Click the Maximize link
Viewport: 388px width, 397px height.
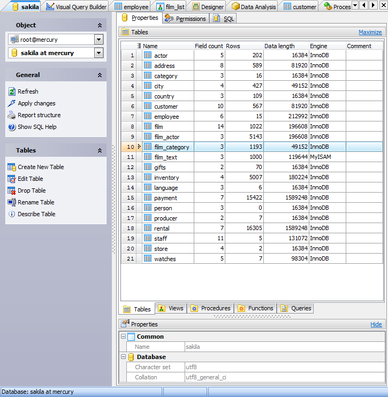coord(370,32)
